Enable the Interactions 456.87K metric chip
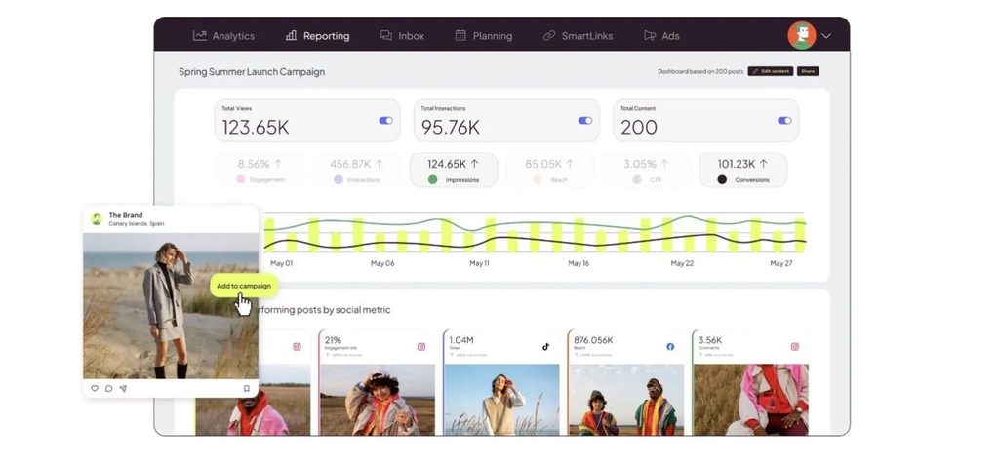The height and width of the screenshot is (463, 999). [357, 171]
